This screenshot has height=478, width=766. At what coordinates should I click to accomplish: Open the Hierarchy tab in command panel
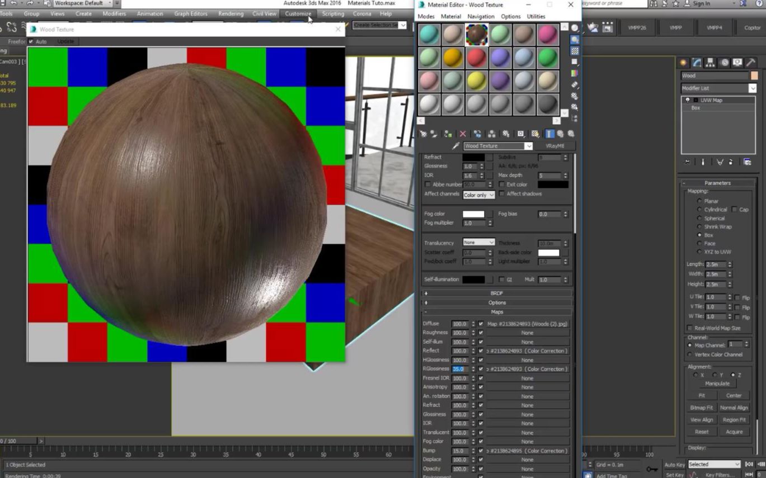click(711, 63)
